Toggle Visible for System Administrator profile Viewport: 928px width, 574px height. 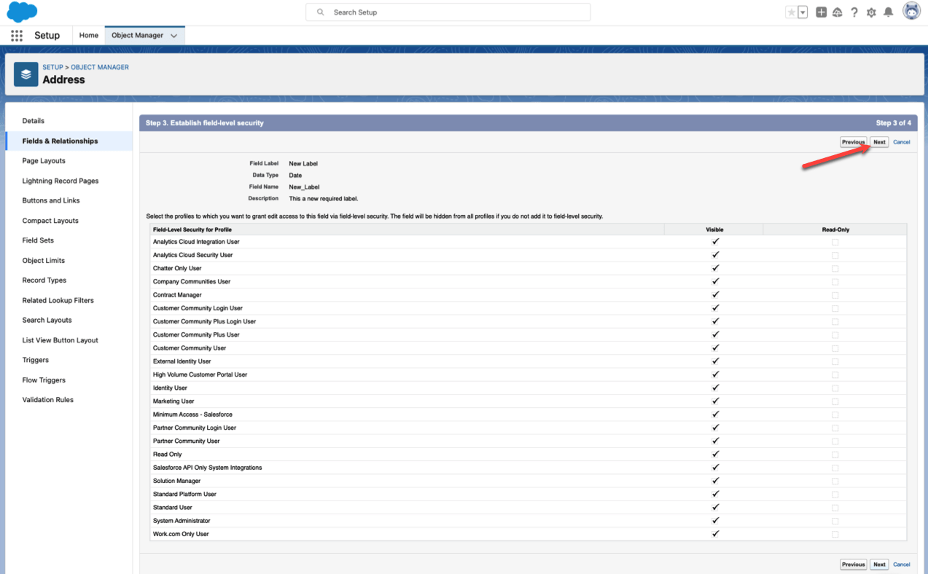tap(715, 521)
